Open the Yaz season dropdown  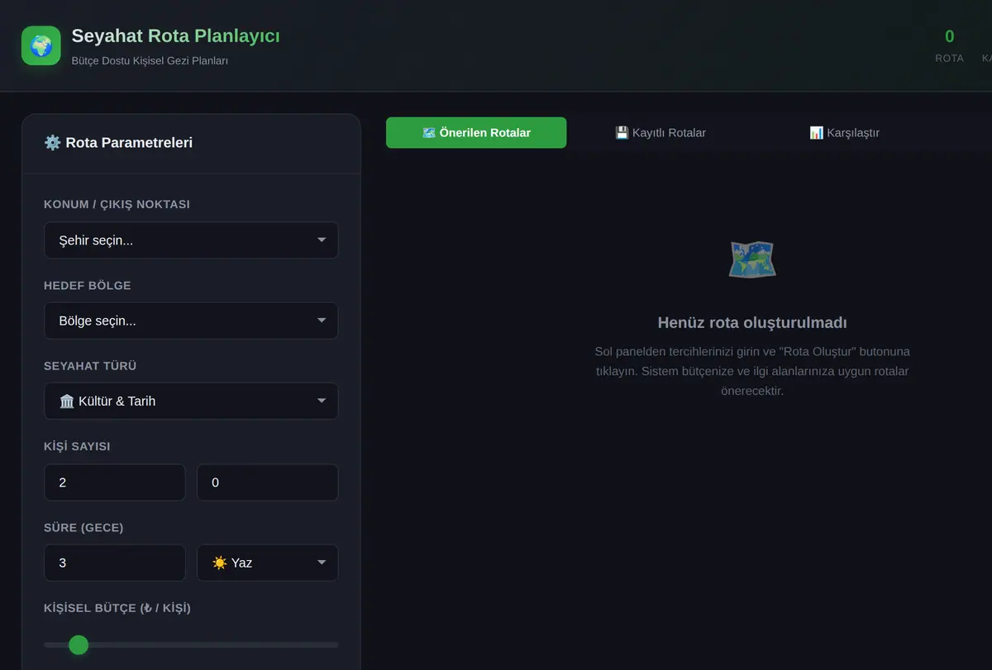[267, 563]
